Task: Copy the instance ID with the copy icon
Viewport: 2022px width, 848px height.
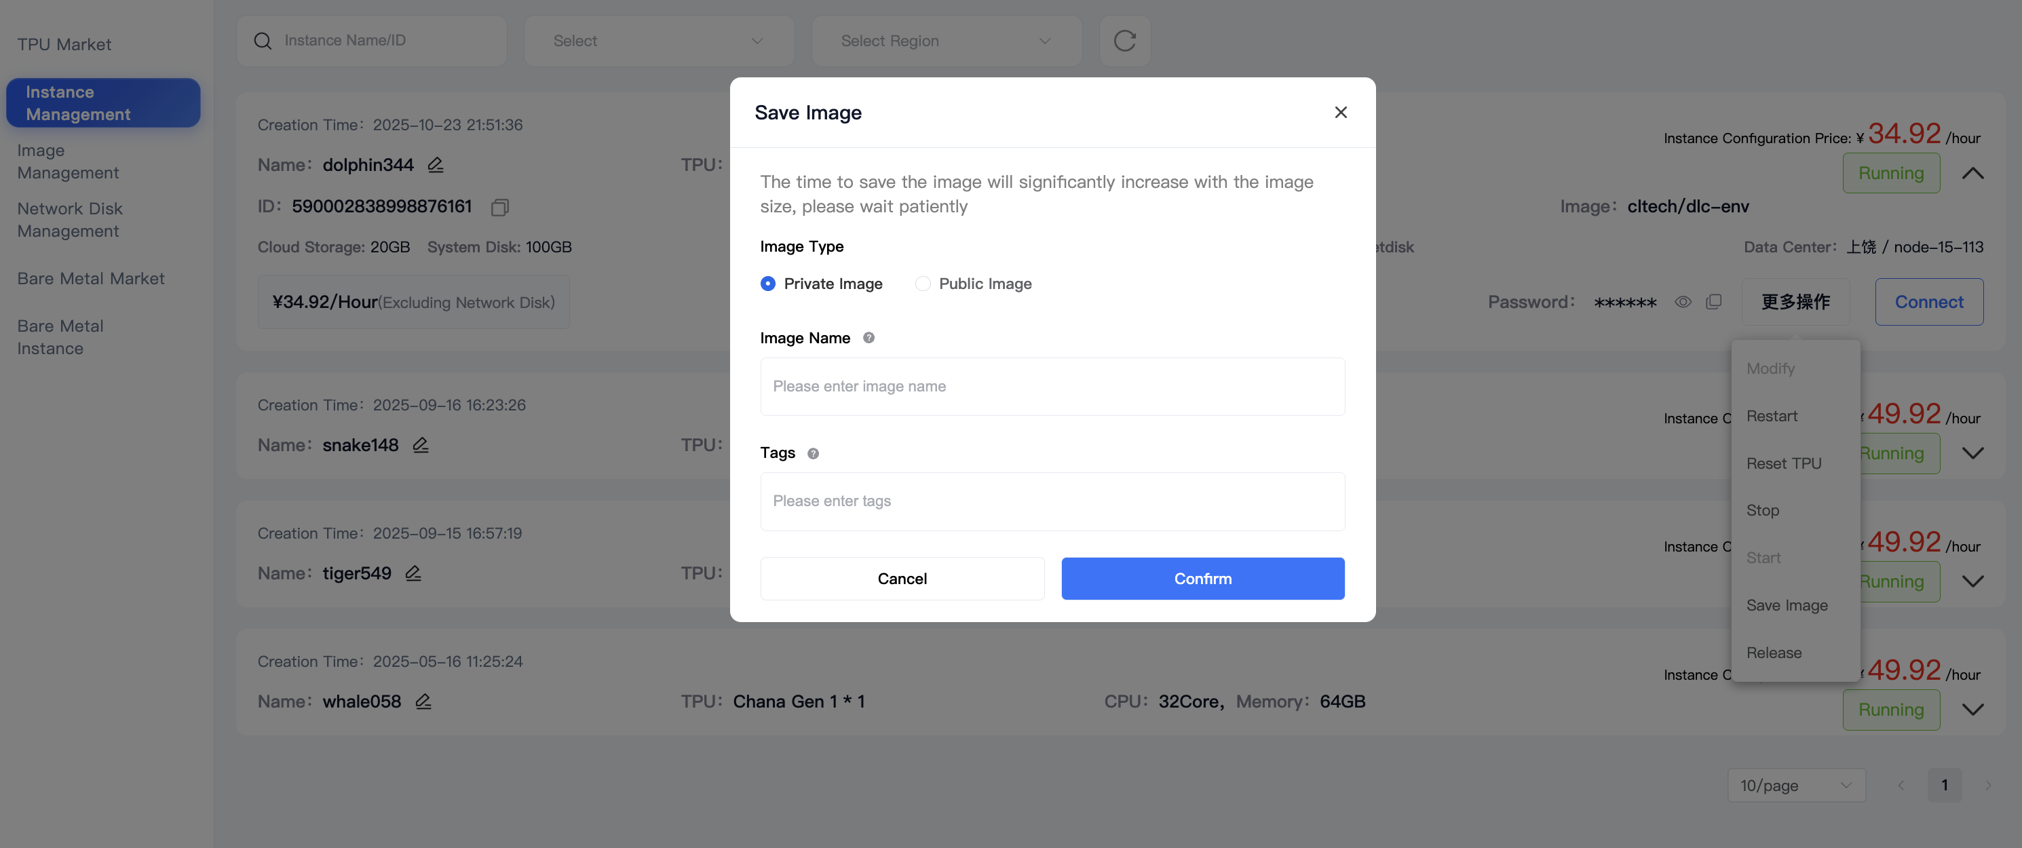Action: 499,207
